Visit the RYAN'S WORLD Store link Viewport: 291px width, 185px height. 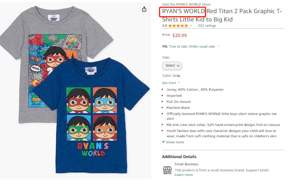(x=186, y=4)
